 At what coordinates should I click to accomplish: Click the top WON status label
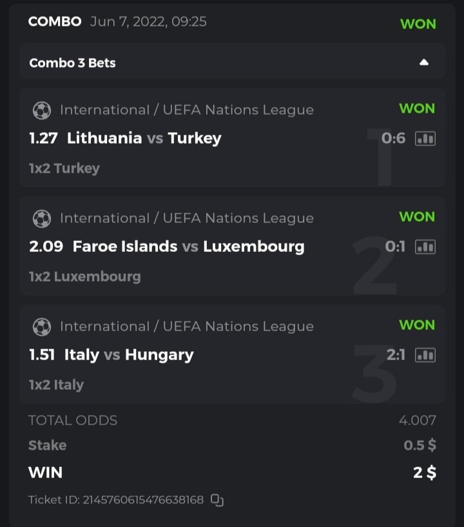pos(418,24)
